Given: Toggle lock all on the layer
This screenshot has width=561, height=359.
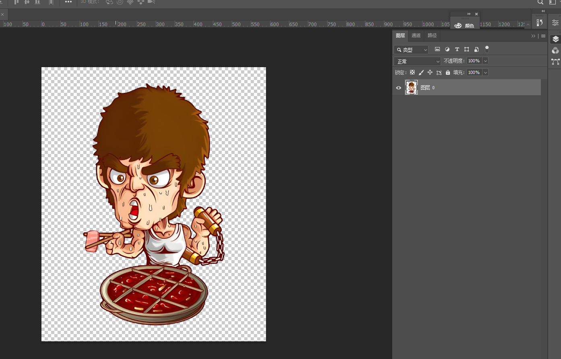Looking at the screenshot, I should (x=448, y=72).
